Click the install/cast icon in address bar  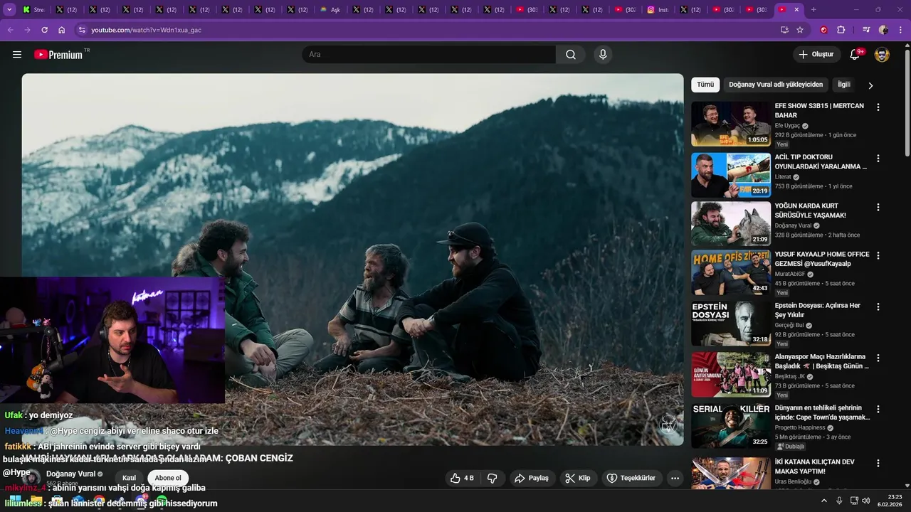point(784,30)
